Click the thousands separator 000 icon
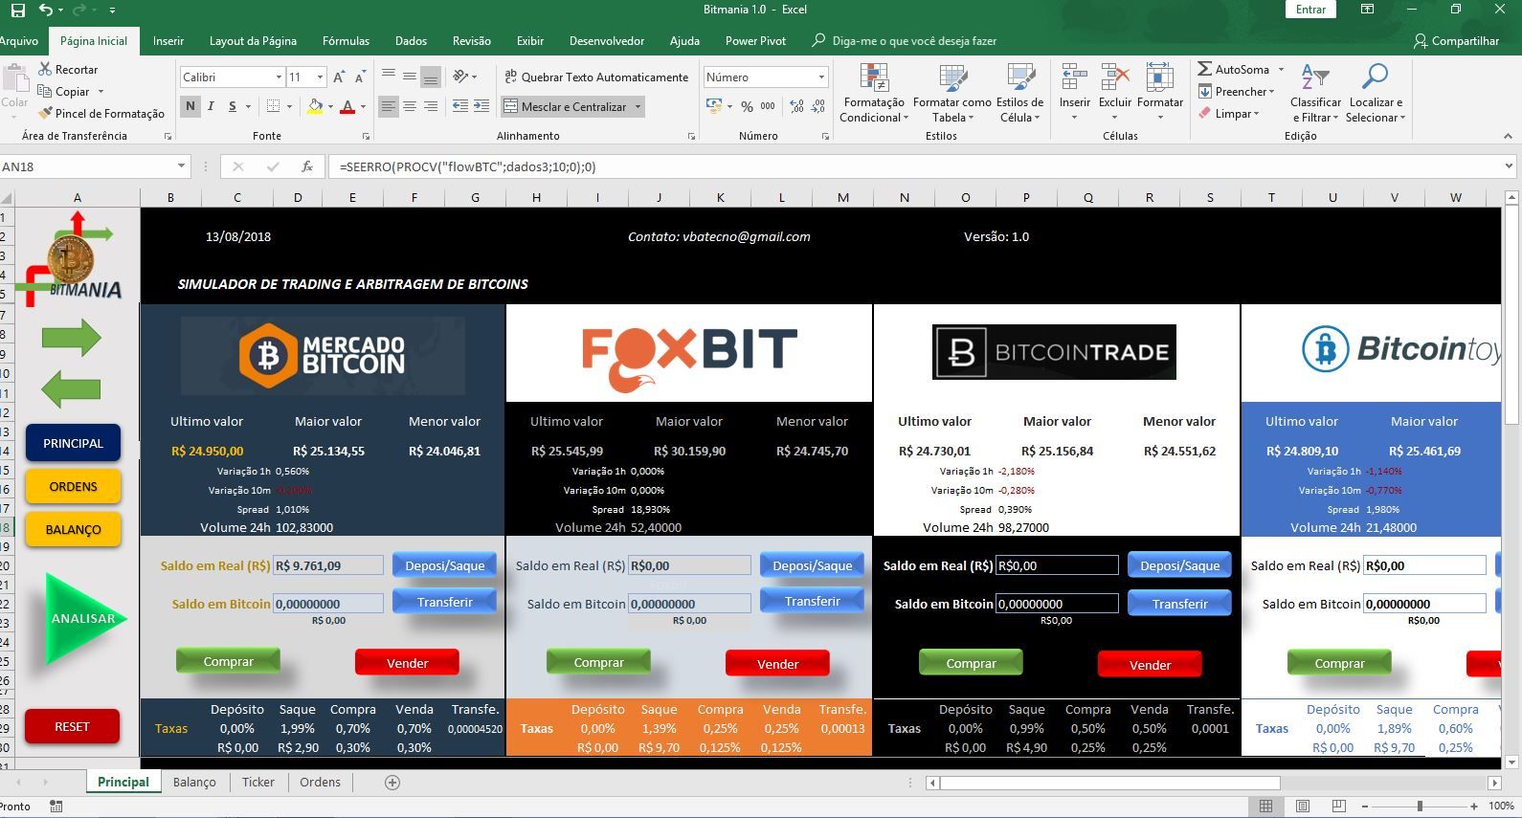The height and width of the screenshot is (818, 1522). point(768,106)
